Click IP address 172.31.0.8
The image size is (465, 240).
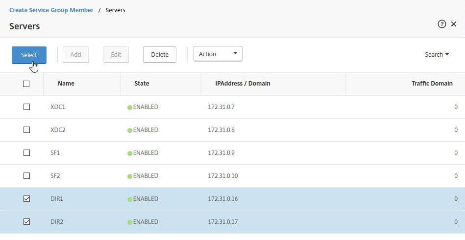[x=221, y=130]
